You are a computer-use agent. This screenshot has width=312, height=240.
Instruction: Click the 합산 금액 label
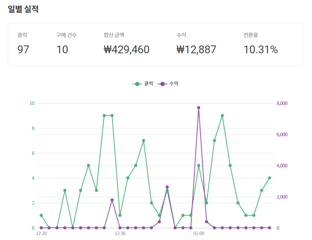[114, 35]
